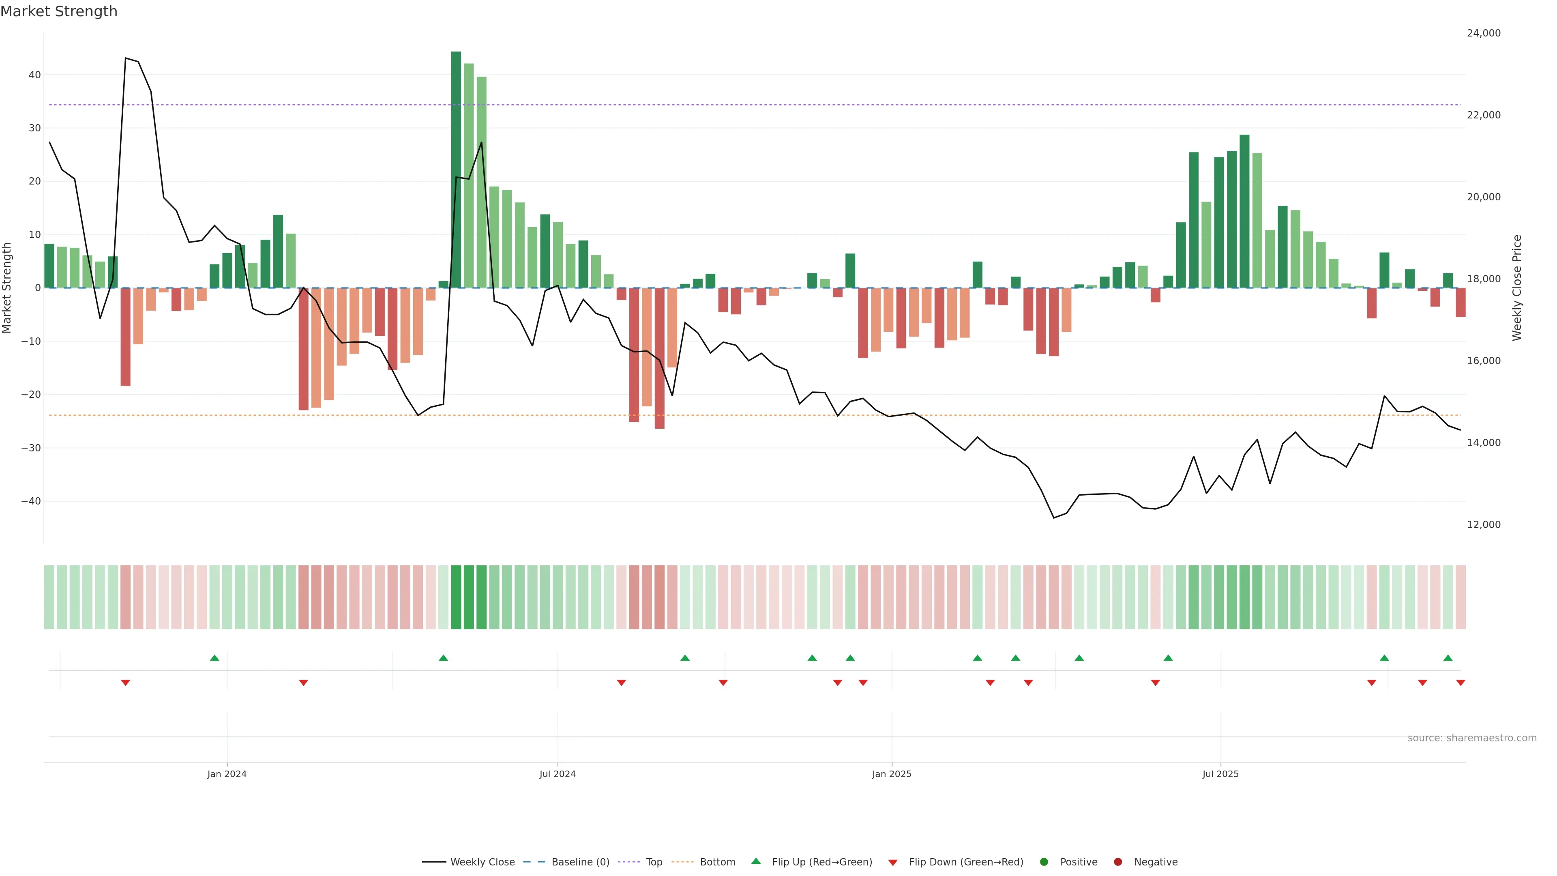
Task: Click the Jul 2025 x-axis label
Action: [x=1220, y=774]
